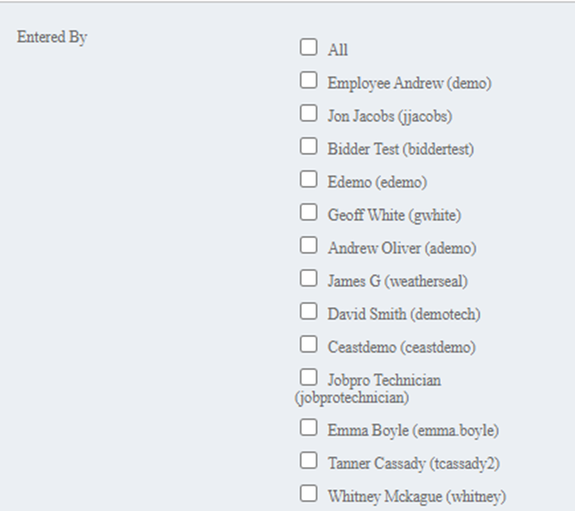Click the David Smith (demotech) label text
This screenshot has width=575, height=511.
pyautogui.click(x=403, y=314)
